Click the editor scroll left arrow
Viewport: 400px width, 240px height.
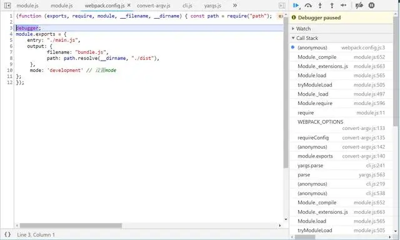[x=17, y=226]
